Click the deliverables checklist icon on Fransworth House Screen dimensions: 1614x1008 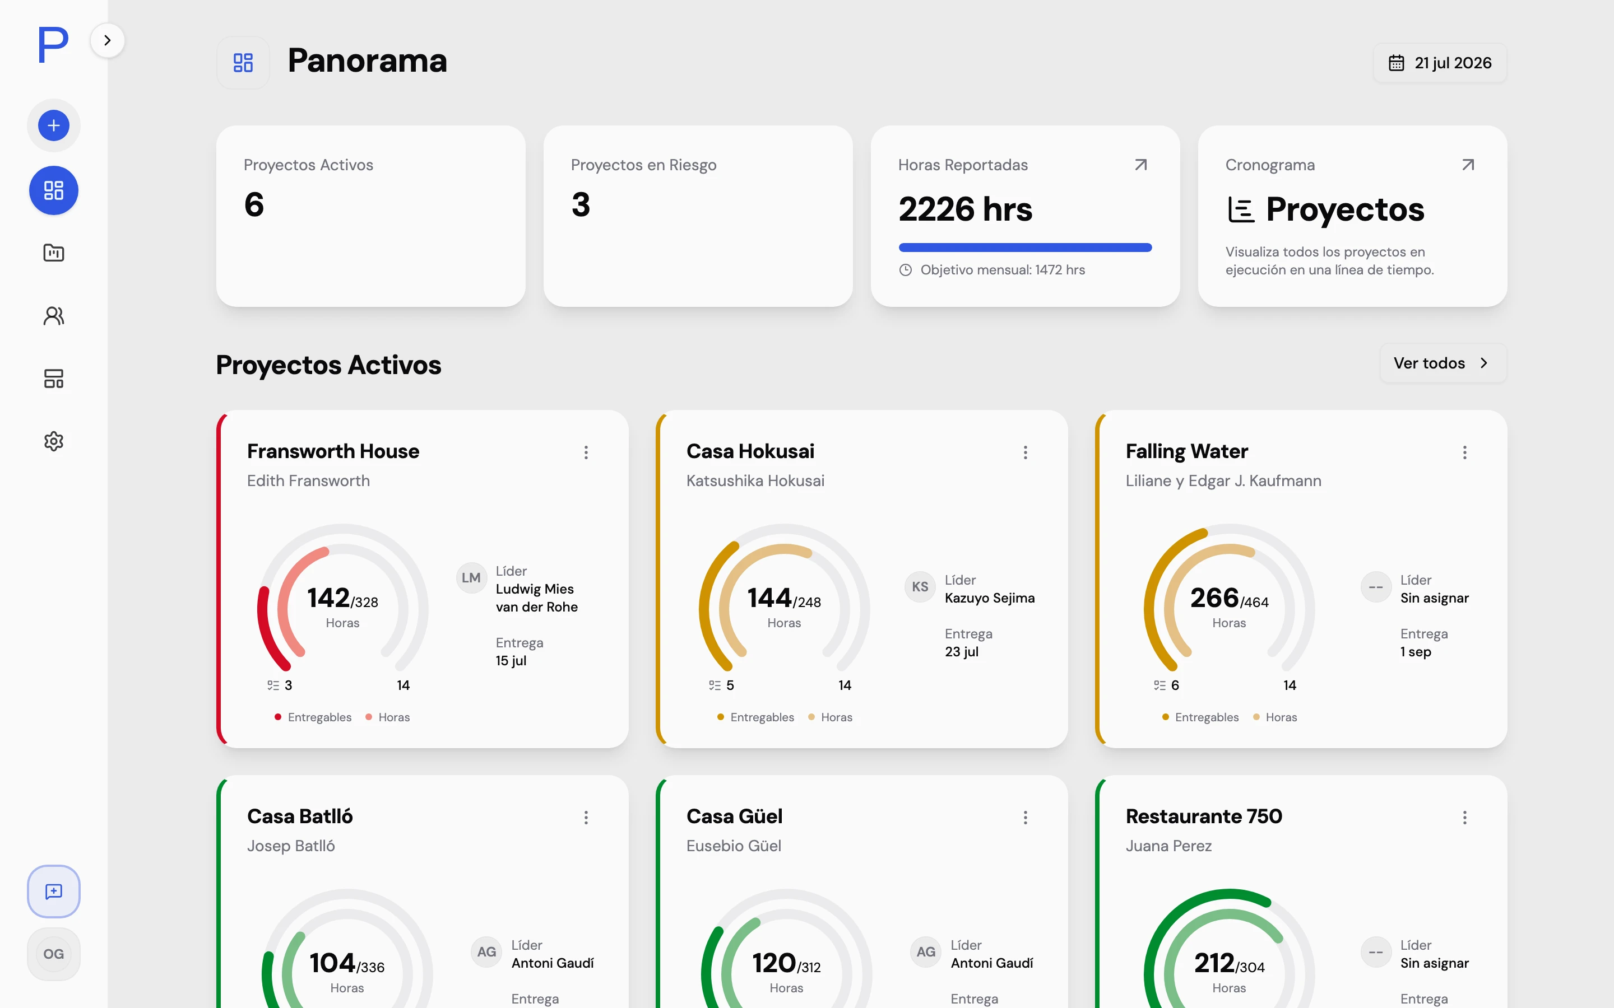pos(273,685)
